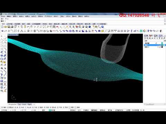
Task: Select the Array grid tool in sidebar
Action: pos(2,84)
